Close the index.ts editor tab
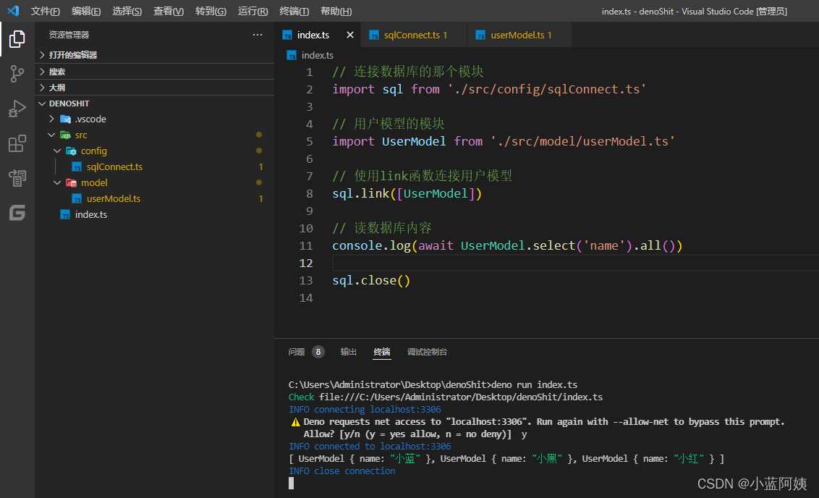819x498 pixels. pyautogui.click(x=350, y=35)
